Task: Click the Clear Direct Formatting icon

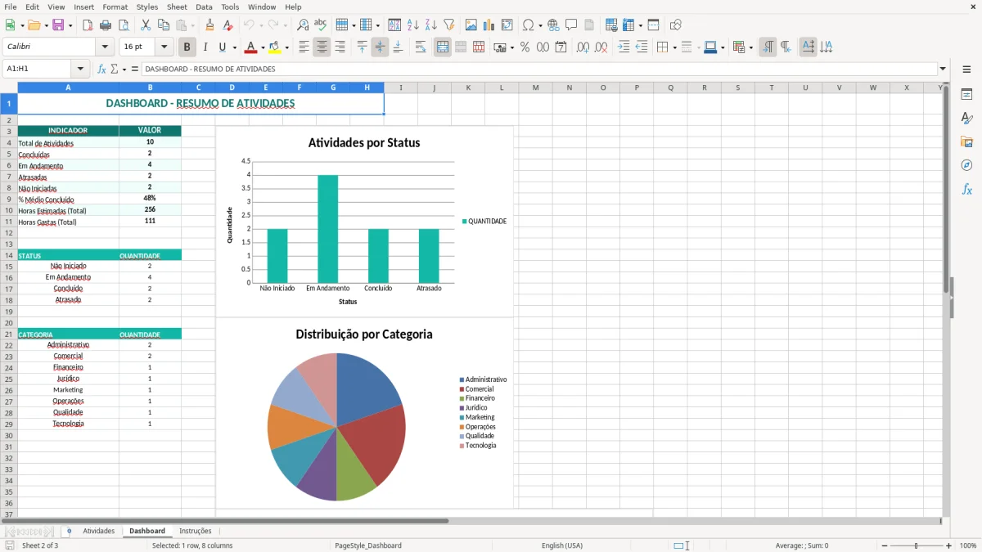Action: tap(228, 25)
